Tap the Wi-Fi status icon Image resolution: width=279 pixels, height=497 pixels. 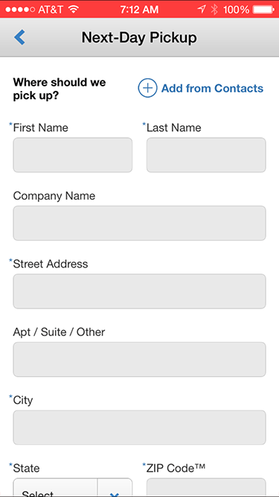pos(74,9)
